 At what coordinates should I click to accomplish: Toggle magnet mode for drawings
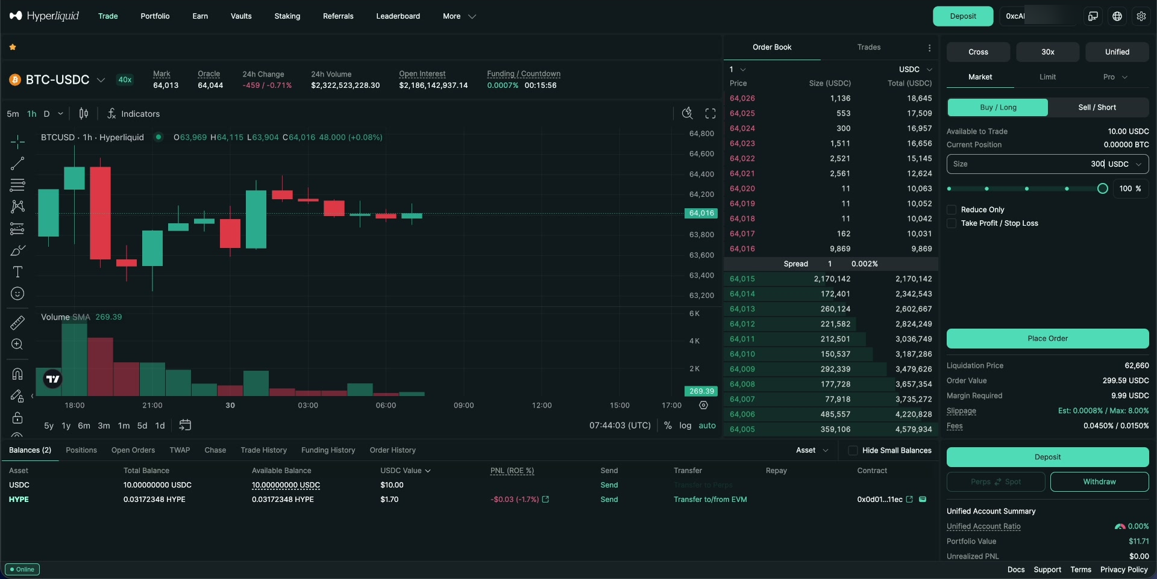17,374
